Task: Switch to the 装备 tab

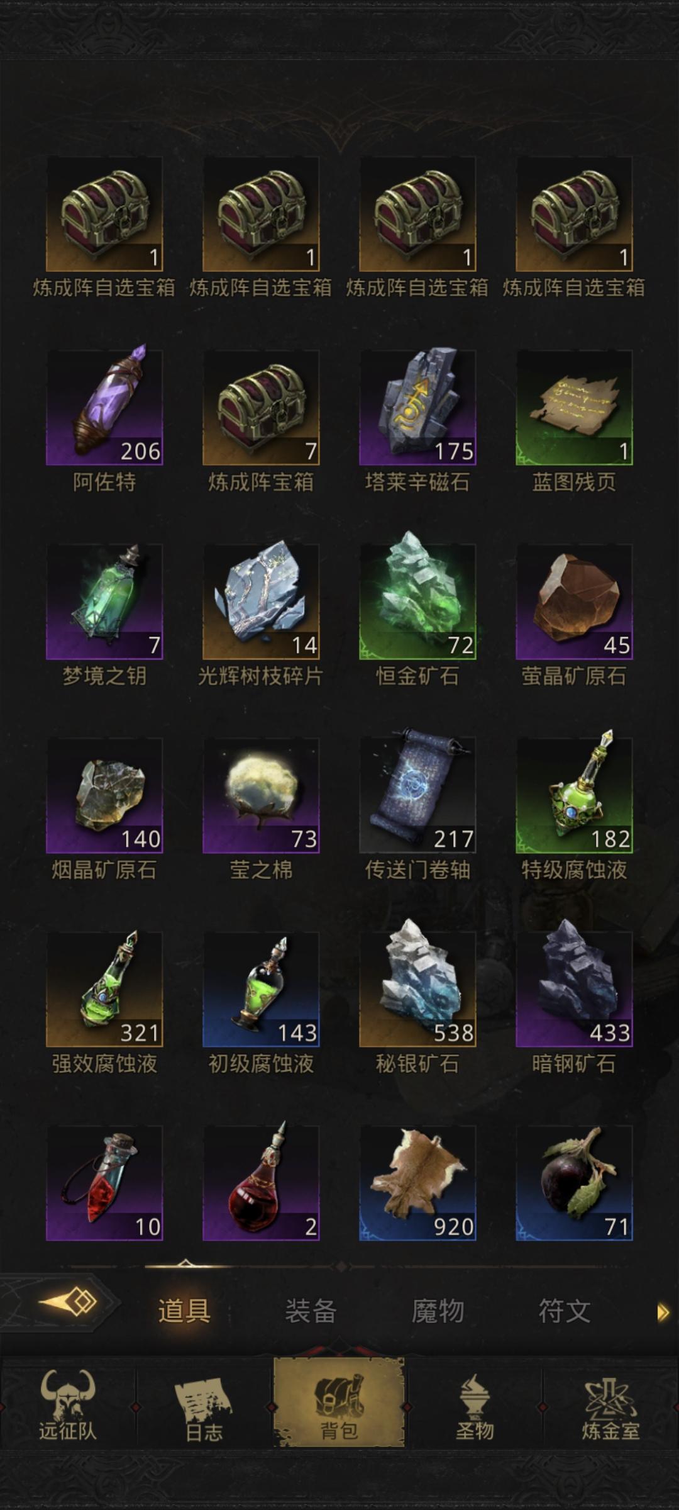Action: (x=311, y=1311)
